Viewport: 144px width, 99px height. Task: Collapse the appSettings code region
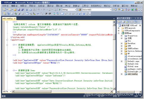point(7,40)
